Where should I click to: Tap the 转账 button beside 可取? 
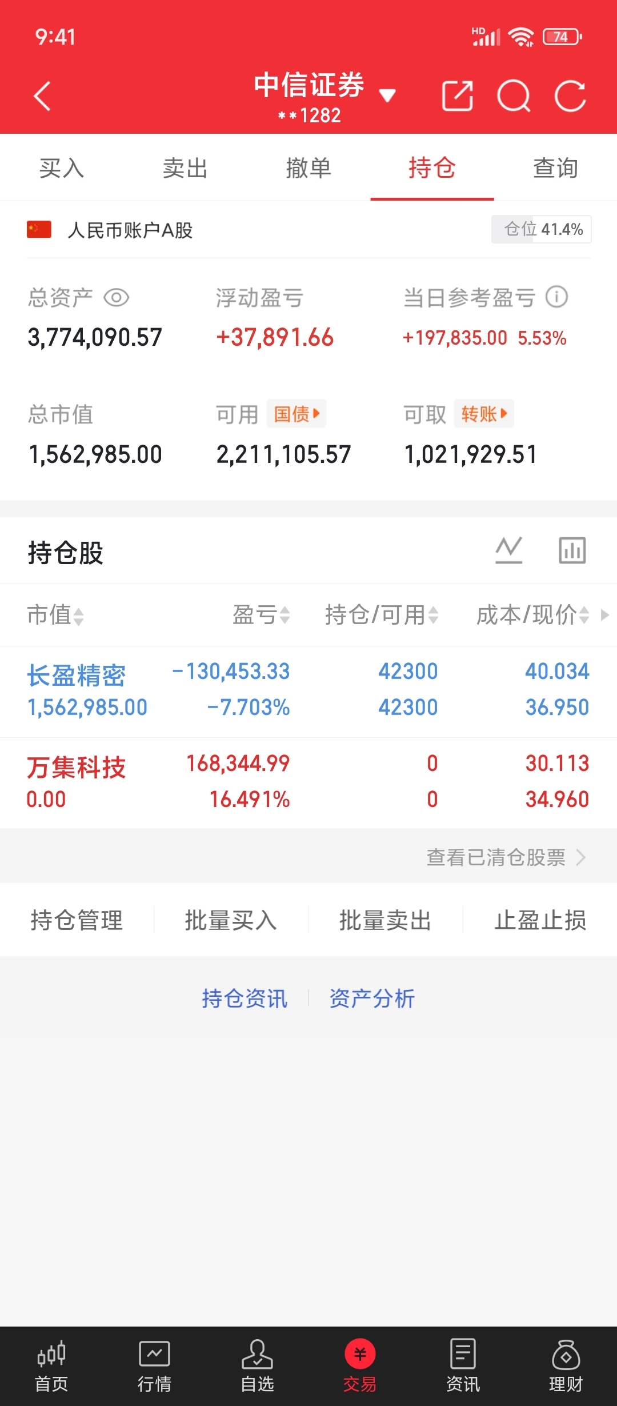coord(484,414)
